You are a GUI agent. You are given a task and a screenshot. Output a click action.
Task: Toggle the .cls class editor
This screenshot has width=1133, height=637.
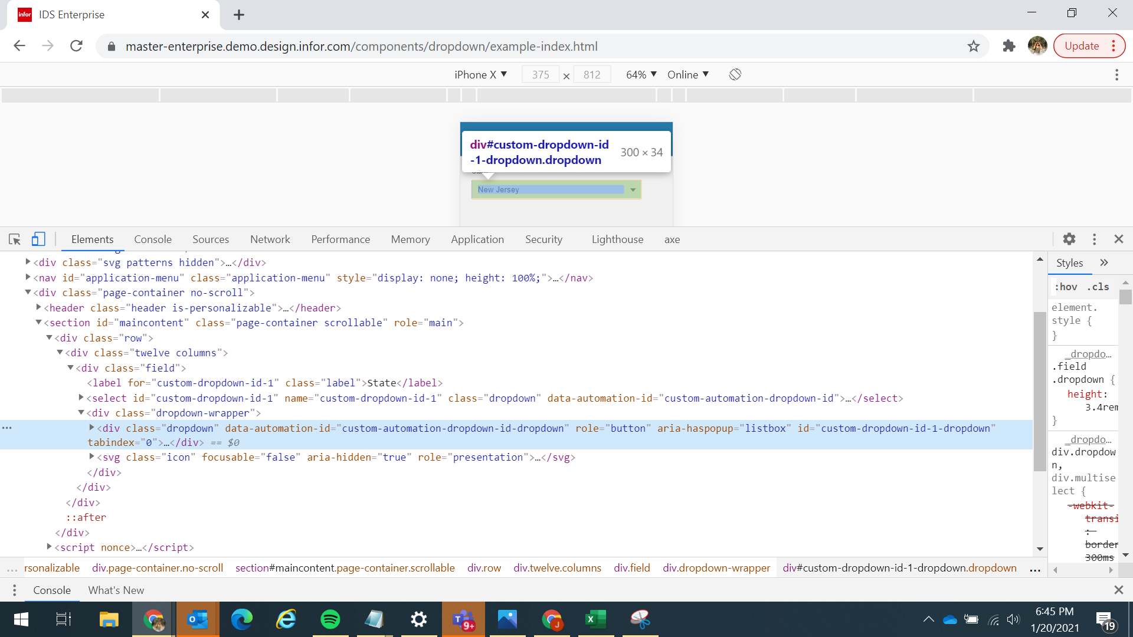pos(1098,287)
